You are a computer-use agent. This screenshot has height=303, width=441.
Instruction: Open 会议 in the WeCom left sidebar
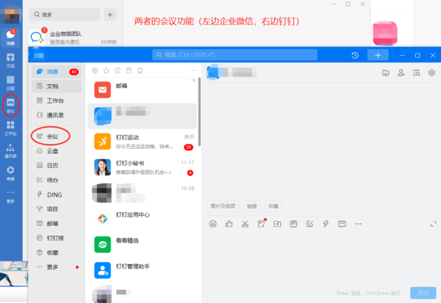click(10, 104)
